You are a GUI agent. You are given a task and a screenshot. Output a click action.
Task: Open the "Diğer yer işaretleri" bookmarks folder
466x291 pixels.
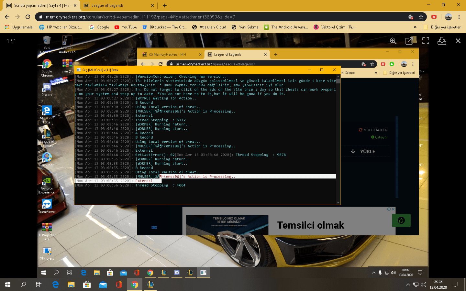click(443, 27)
